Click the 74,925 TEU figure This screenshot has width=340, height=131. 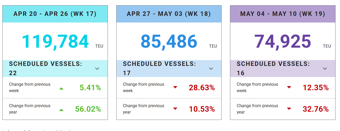283,42
